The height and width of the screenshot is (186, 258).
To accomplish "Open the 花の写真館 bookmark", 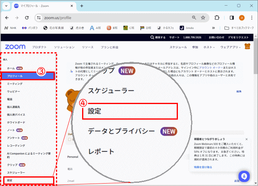I will point(54,28).
